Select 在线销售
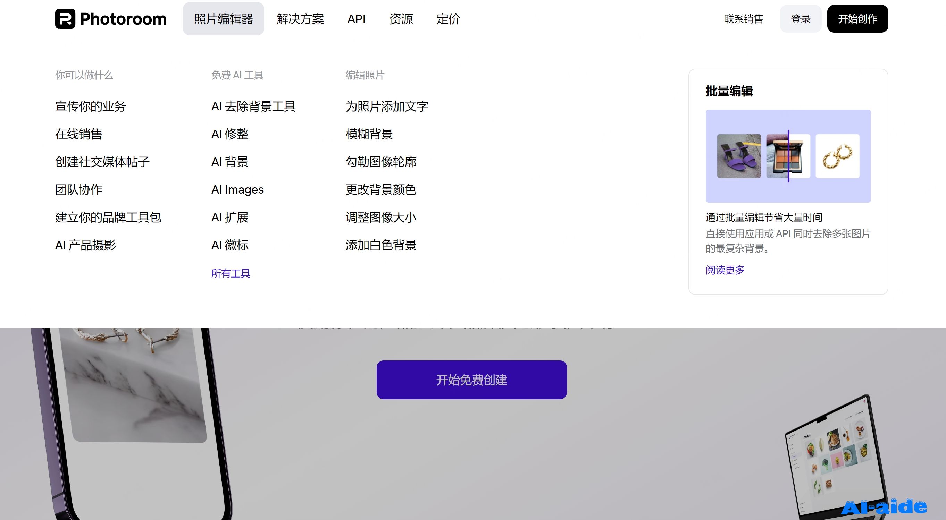Viewport: 946px width, 520px height. [x=78, y=134]
